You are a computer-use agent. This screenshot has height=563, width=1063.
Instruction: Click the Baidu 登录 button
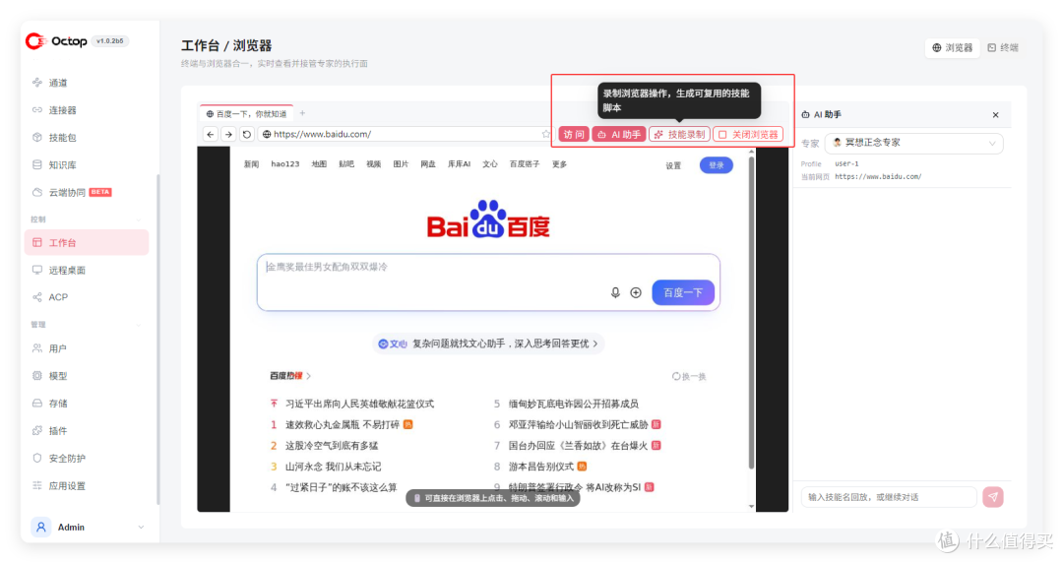tap(716, 165)
